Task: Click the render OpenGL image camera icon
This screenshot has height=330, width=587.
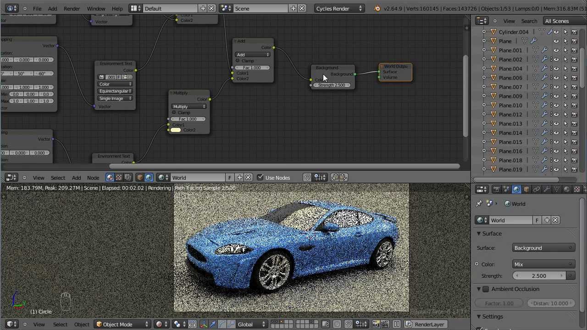Action: click(x=375, y=324)
